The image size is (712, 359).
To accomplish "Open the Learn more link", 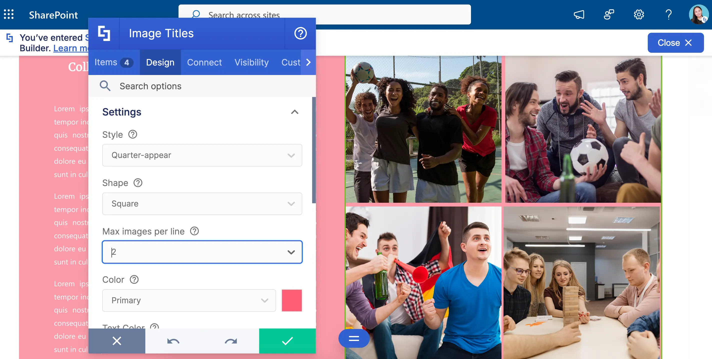I will (x=71, y=48).
